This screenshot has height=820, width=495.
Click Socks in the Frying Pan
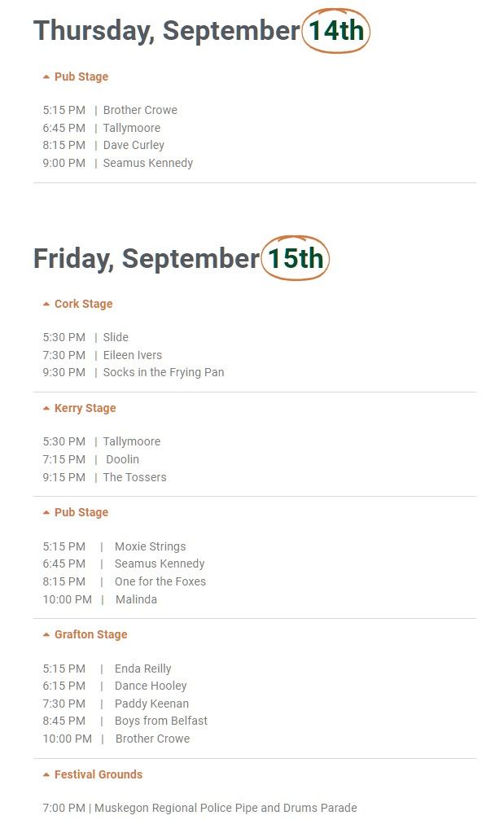[x=164, y=372]
